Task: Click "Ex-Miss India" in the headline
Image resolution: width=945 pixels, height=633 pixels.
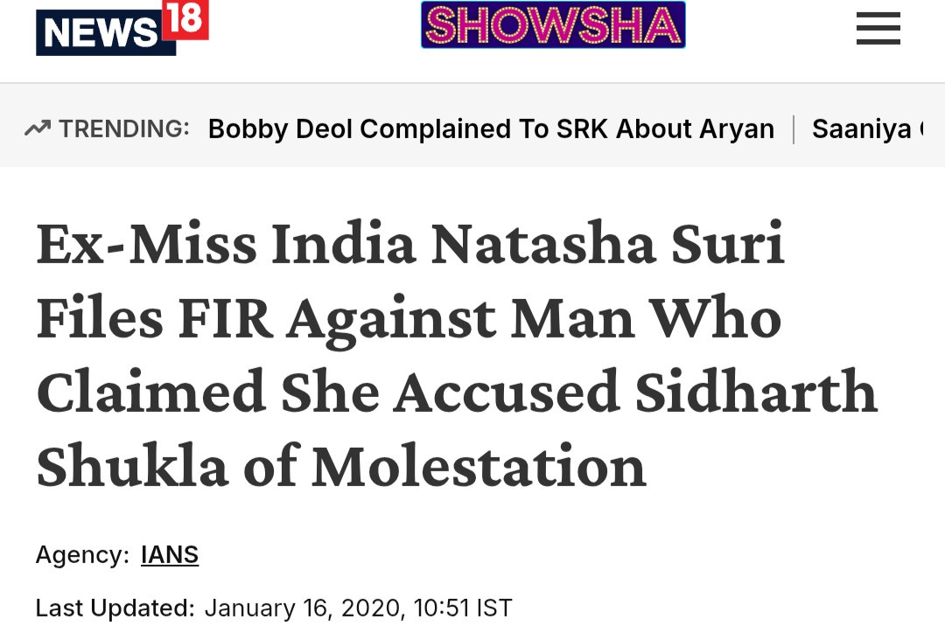Action: click(x=227, y=244)
